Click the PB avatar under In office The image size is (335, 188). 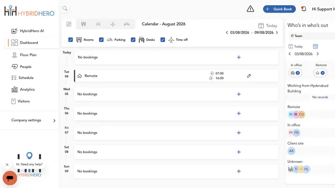click(x=297, y=133)
